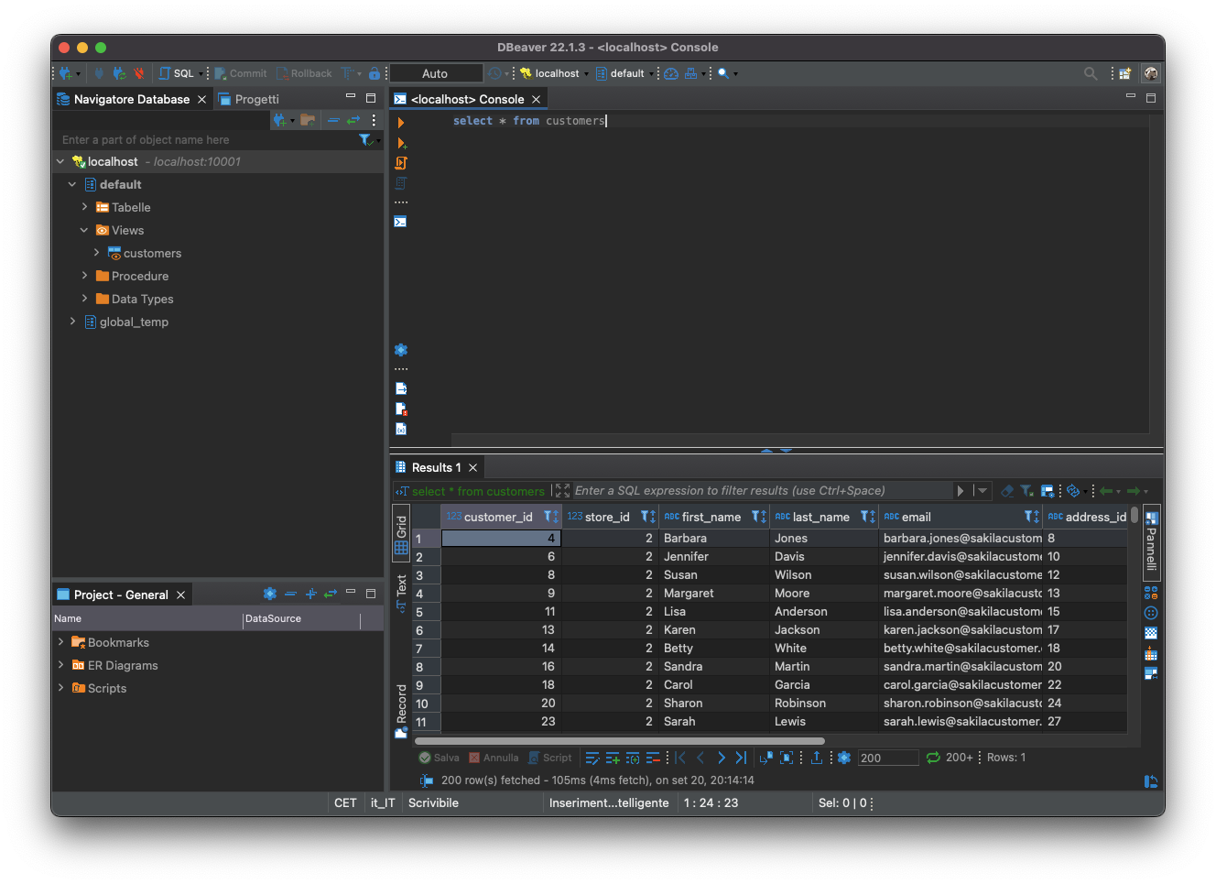Screen dimensions: 1216x884
Task: Switch to Navigatore Database tab
Action: (x=131, y=99)
